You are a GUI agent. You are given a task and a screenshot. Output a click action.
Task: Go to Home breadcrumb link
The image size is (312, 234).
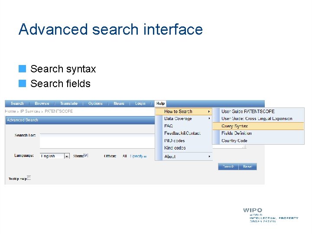click(10, 111)
